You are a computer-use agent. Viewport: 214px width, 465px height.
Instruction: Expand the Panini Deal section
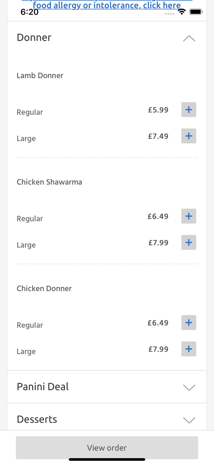(x=189, y=387)
